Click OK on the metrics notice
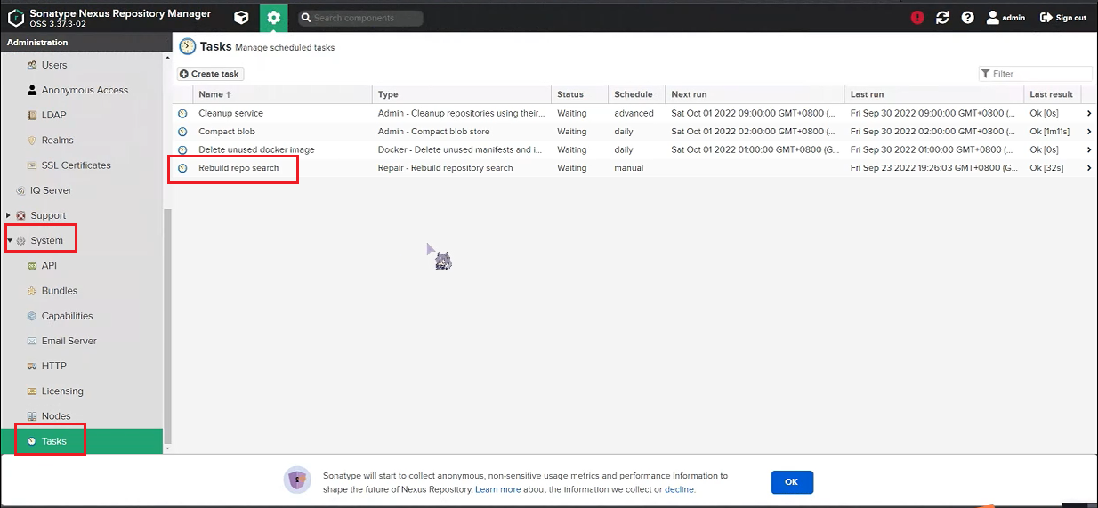Image resolution: width=1098 pixels, height=508 pixels. (x=792, y=481)
